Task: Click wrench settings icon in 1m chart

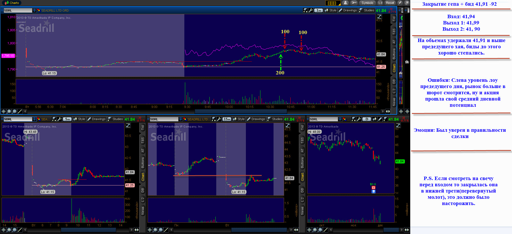Action: coord(311,11)
